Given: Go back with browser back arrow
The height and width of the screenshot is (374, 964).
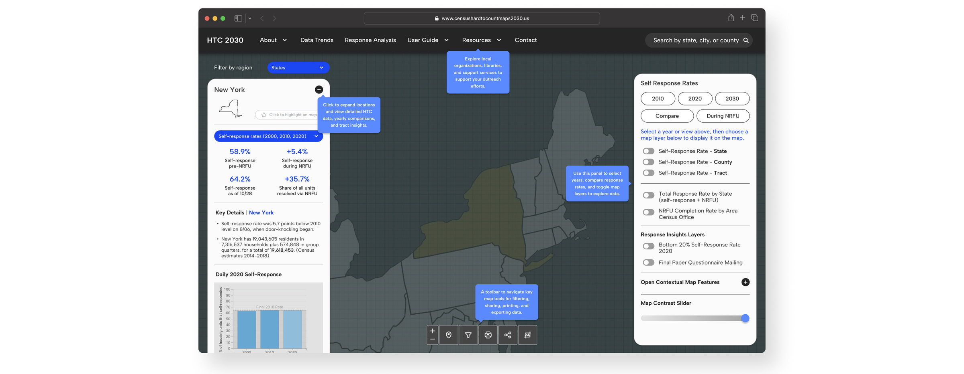Looking at the screenshot, I should (x=262, y=18).
